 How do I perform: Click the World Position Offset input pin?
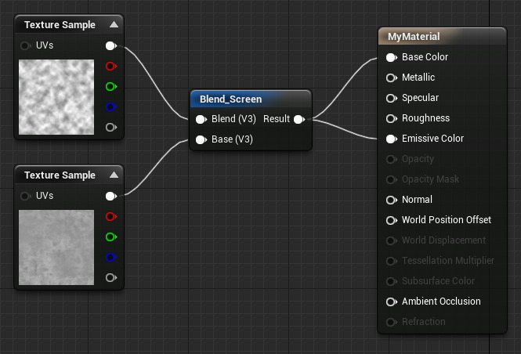tap(390, 220)
